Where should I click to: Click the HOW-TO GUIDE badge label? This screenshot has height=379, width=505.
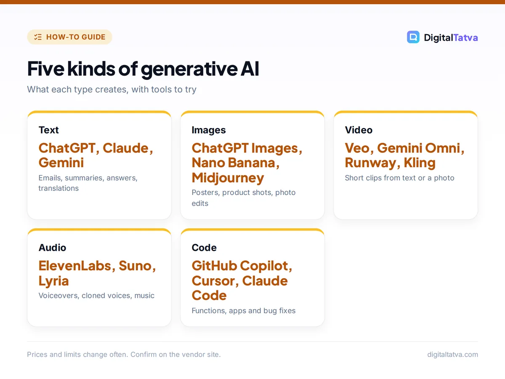(76, 37)
